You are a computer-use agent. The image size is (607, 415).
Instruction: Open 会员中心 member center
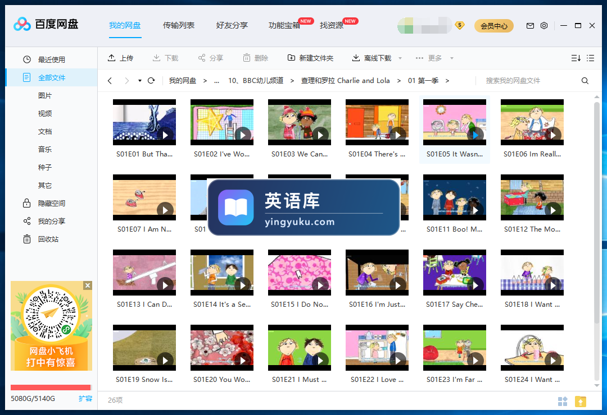click(494, 26)
